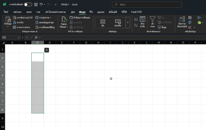Viewport: 206px width, 130px height.
Task: Switch to the Draw (วาด) tab
Action: (38, 12)
